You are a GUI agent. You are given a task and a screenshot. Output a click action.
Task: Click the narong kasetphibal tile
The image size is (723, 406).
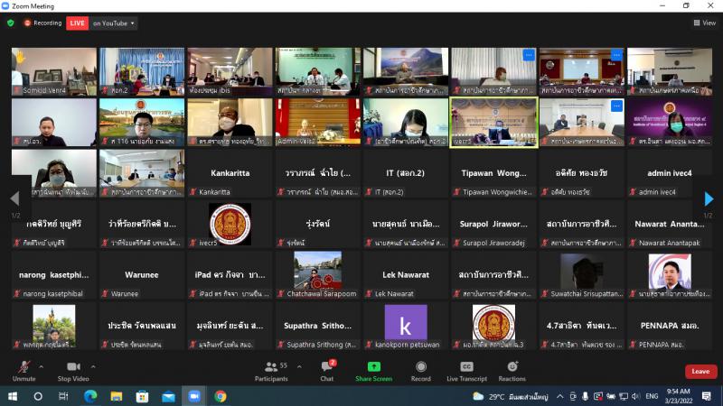(54, 275)
